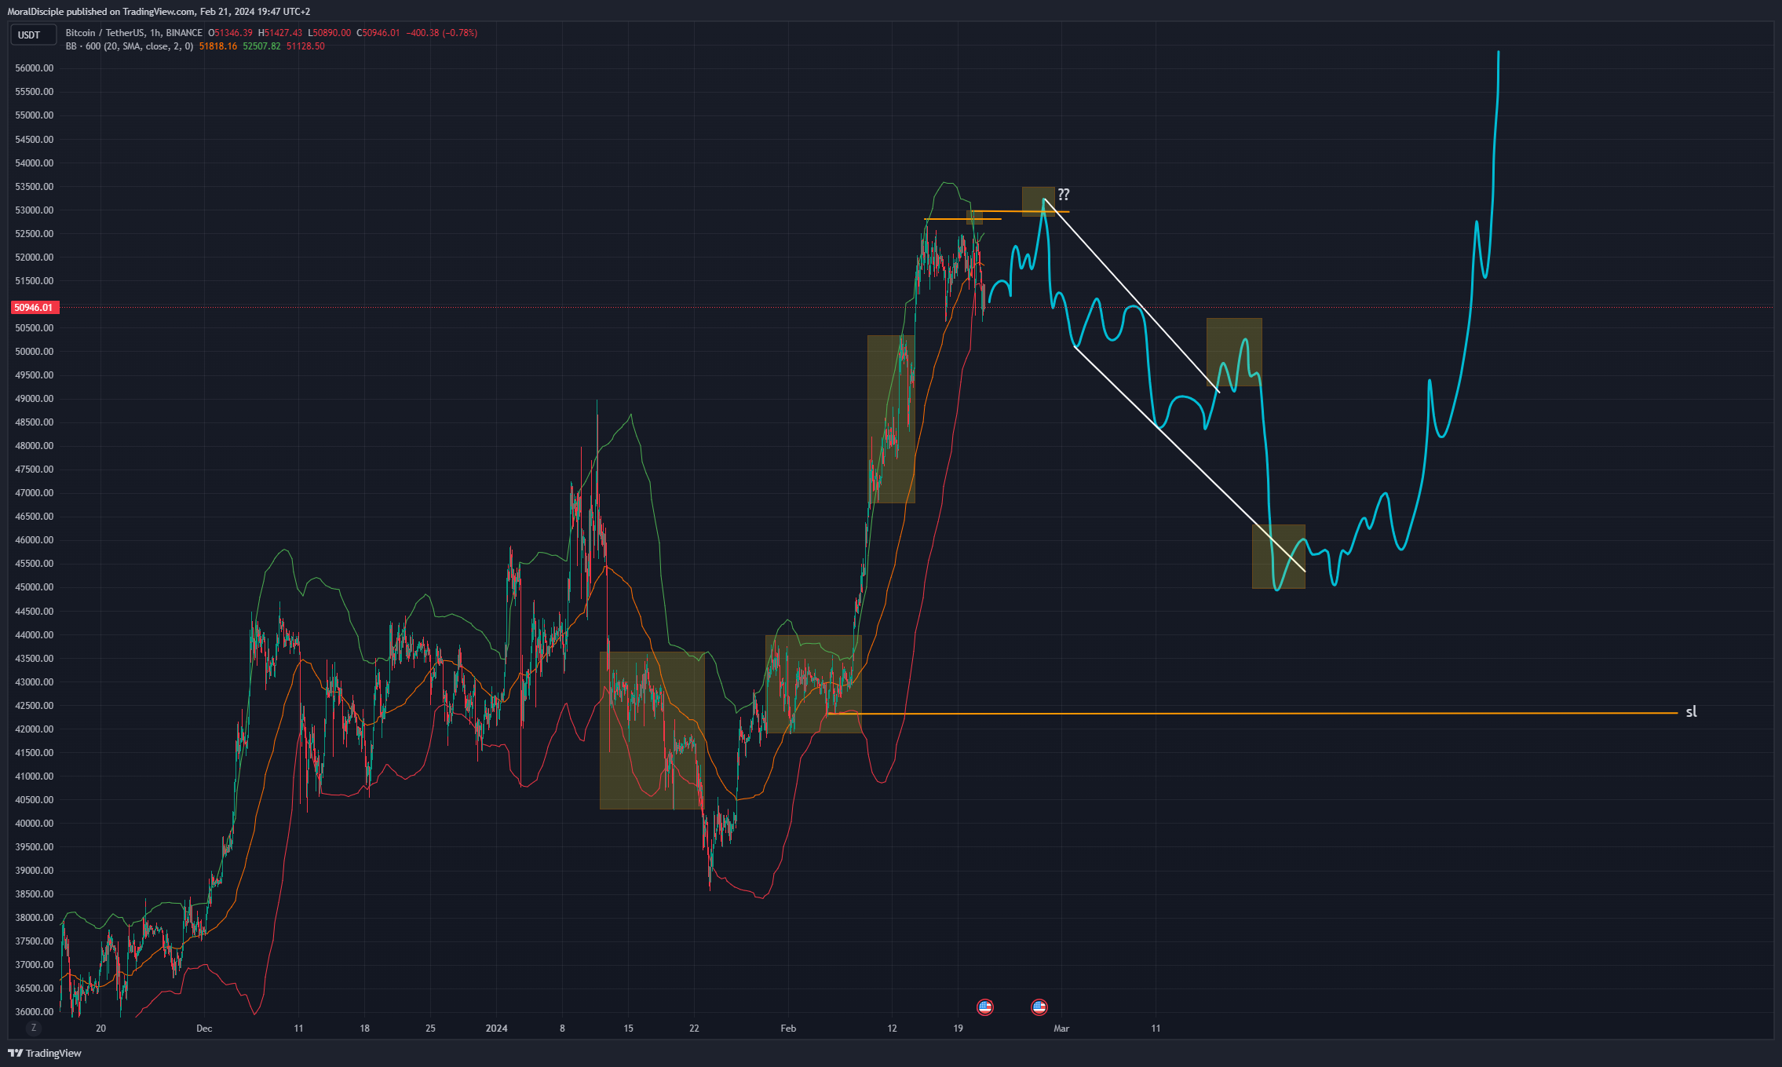Click the 45000.00 price axis label
This screenshot has width=1782, height=1067.
pos(35,587)
